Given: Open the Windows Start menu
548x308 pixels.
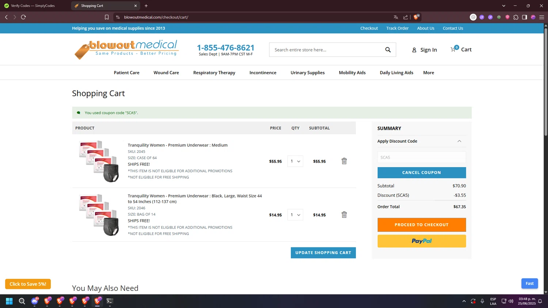Looking at the screenshot, I should pyautogui.click(x=9, y=301).
